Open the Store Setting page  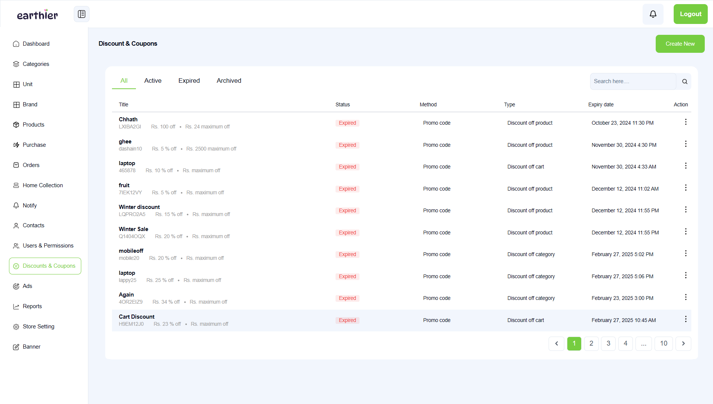pyautogui.click(x=38, y=326)
